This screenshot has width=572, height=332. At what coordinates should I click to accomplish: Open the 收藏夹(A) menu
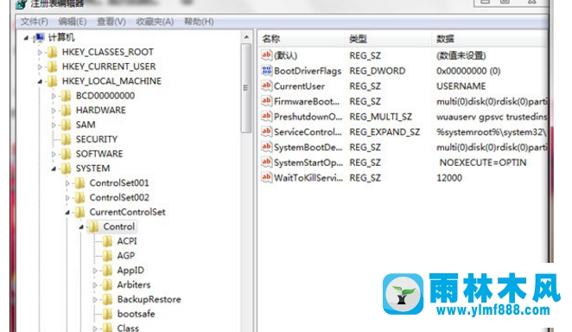point(155,22)
